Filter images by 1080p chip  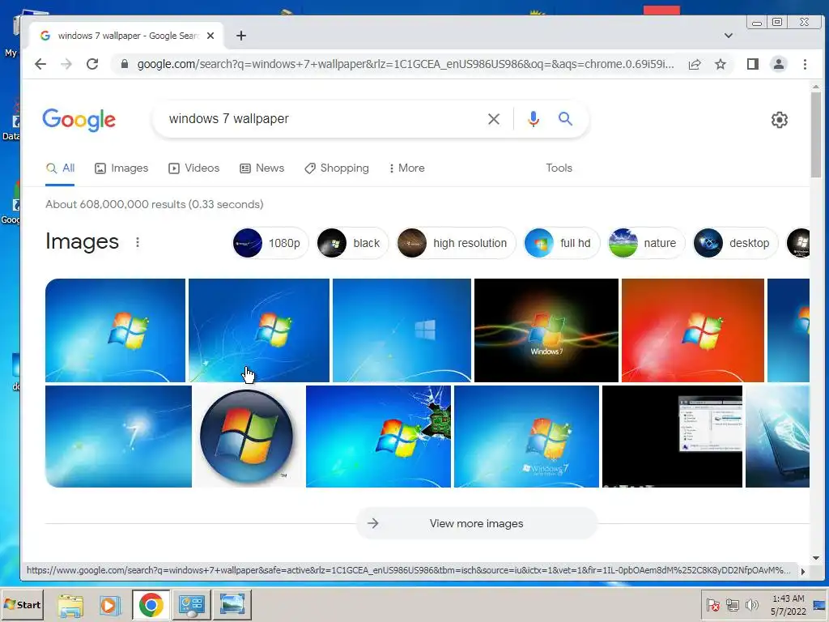click(270, 243)
